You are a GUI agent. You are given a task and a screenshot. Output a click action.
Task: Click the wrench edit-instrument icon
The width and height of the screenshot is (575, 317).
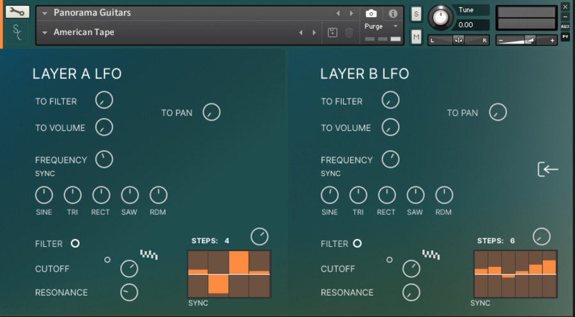pos(18,11)
